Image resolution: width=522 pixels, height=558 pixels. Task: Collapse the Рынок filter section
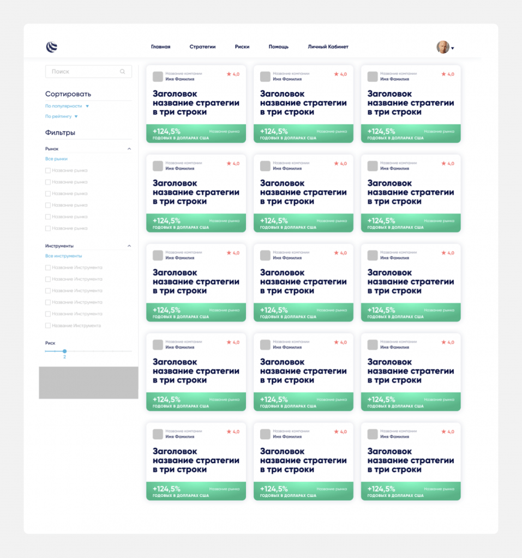tap(129, 149)
